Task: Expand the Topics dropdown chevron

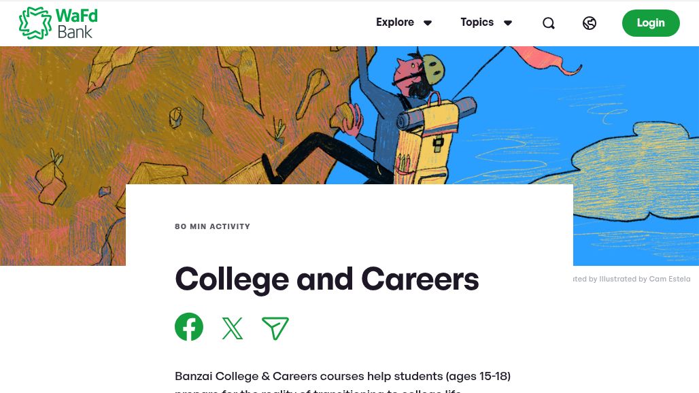Action: (x=508, y=22)
